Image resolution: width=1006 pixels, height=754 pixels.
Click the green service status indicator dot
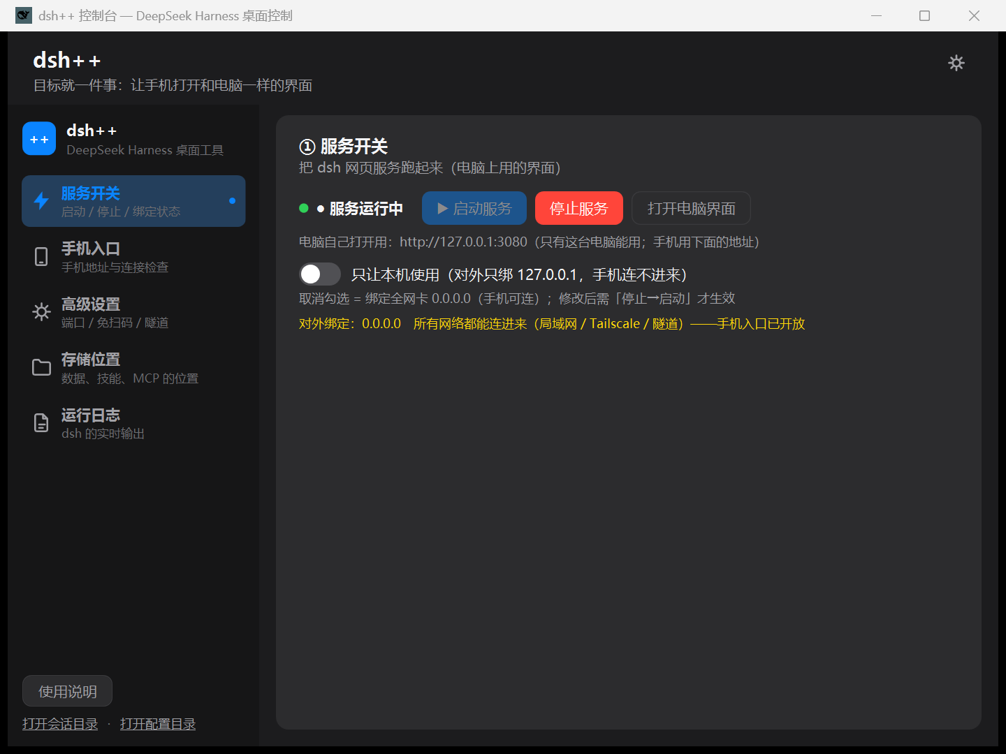pyautogui.click(x=304, y=208)
